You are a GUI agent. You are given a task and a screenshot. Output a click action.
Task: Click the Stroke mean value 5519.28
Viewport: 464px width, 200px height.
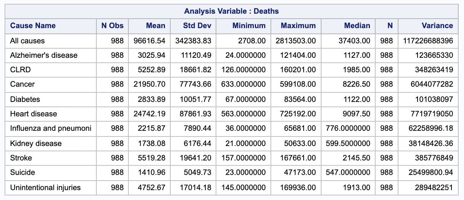point(152,158)
